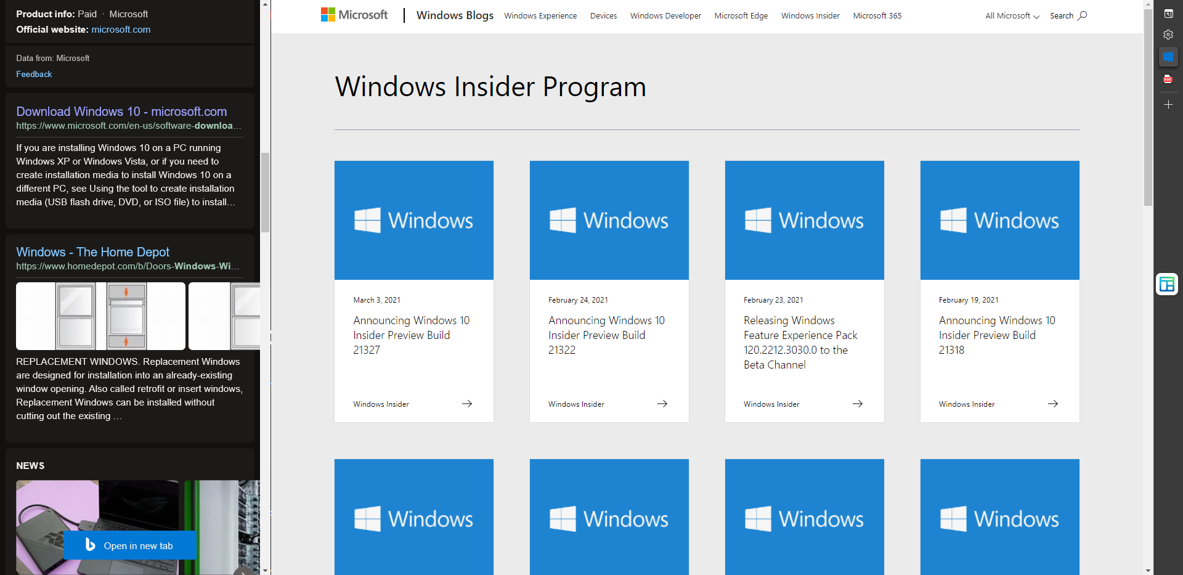
Task: Click the Feedback link under Data from Microsoft
Action: tap(34, 74)
